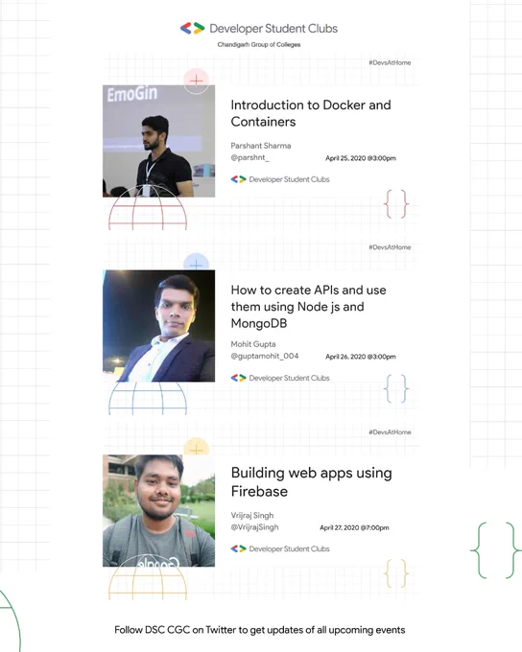522x652 pixels.
Task: Open Vrijraj Singh's speaker photo
Action: click(x=158, y=510)
